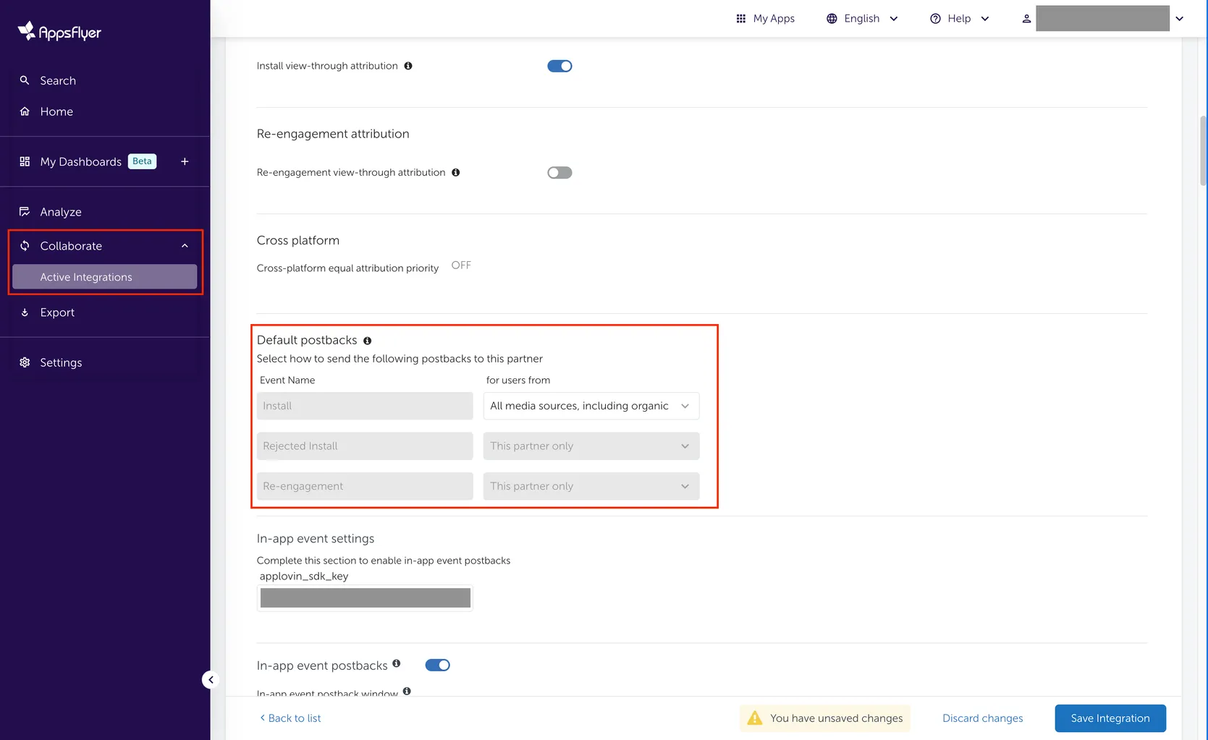Open the Export section
The width and height of the screenshot is (1208, 740).
[57, 312]
